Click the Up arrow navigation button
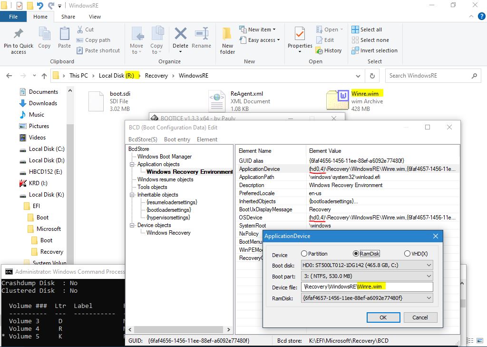This screenshot has width=487, height=347. pos(44,76)
